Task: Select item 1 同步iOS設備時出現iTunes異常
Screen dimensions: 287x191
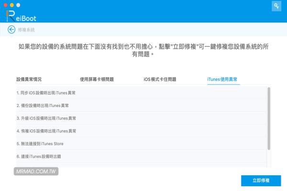Action: tap(142, 93)
